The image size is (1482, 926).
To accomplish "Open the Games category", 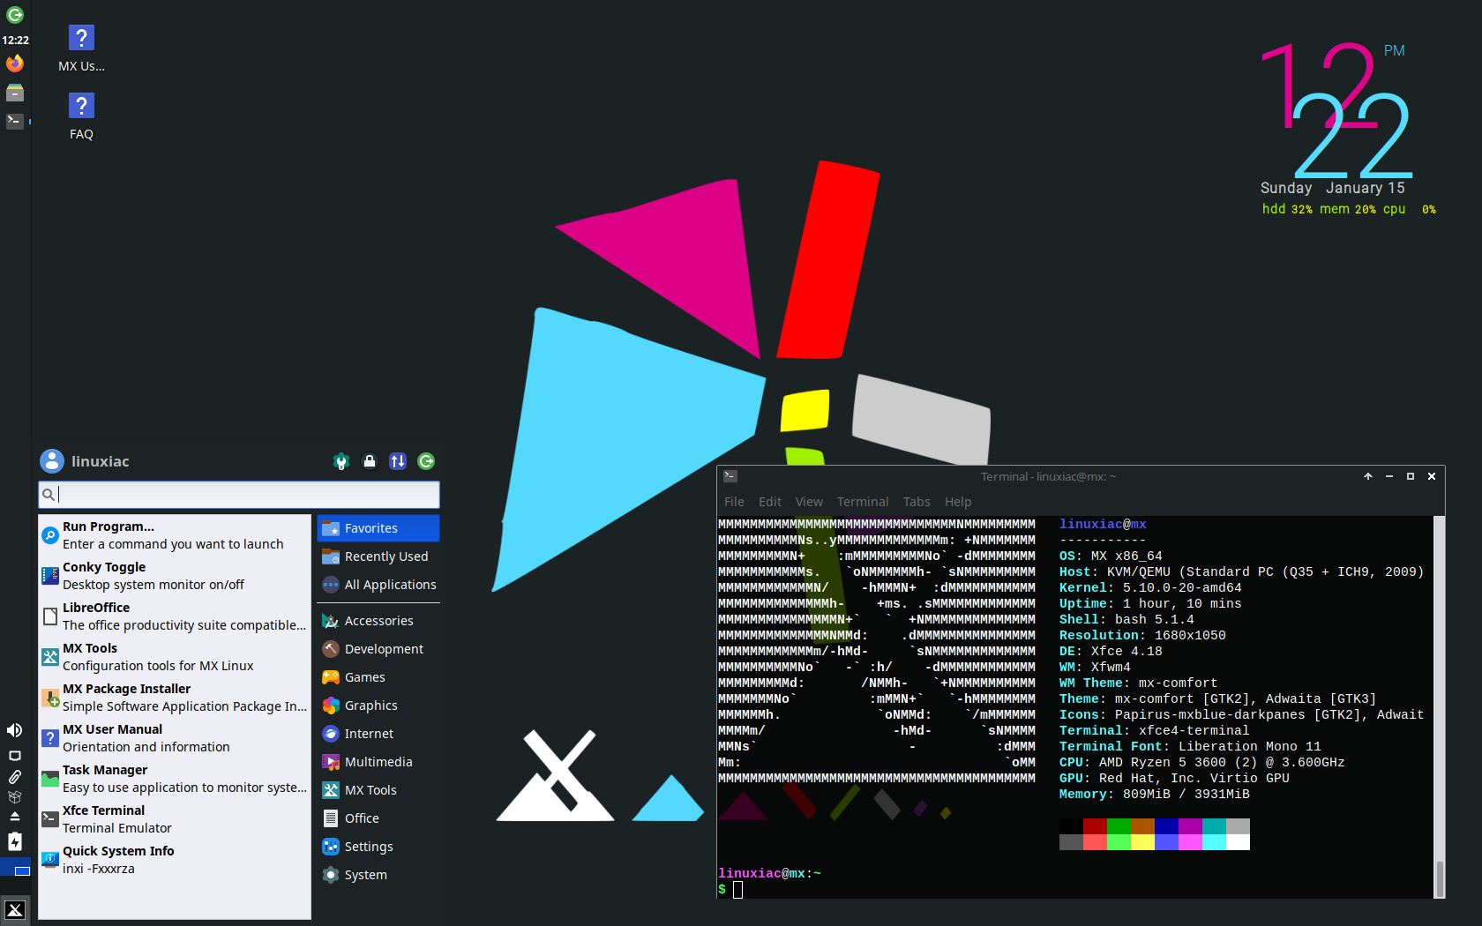I will (x=378, y=677).
